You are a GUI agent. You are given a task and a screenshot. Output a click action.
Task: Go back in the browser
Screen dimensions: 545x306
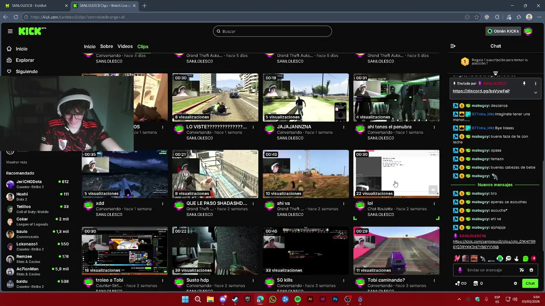(6, 17)
